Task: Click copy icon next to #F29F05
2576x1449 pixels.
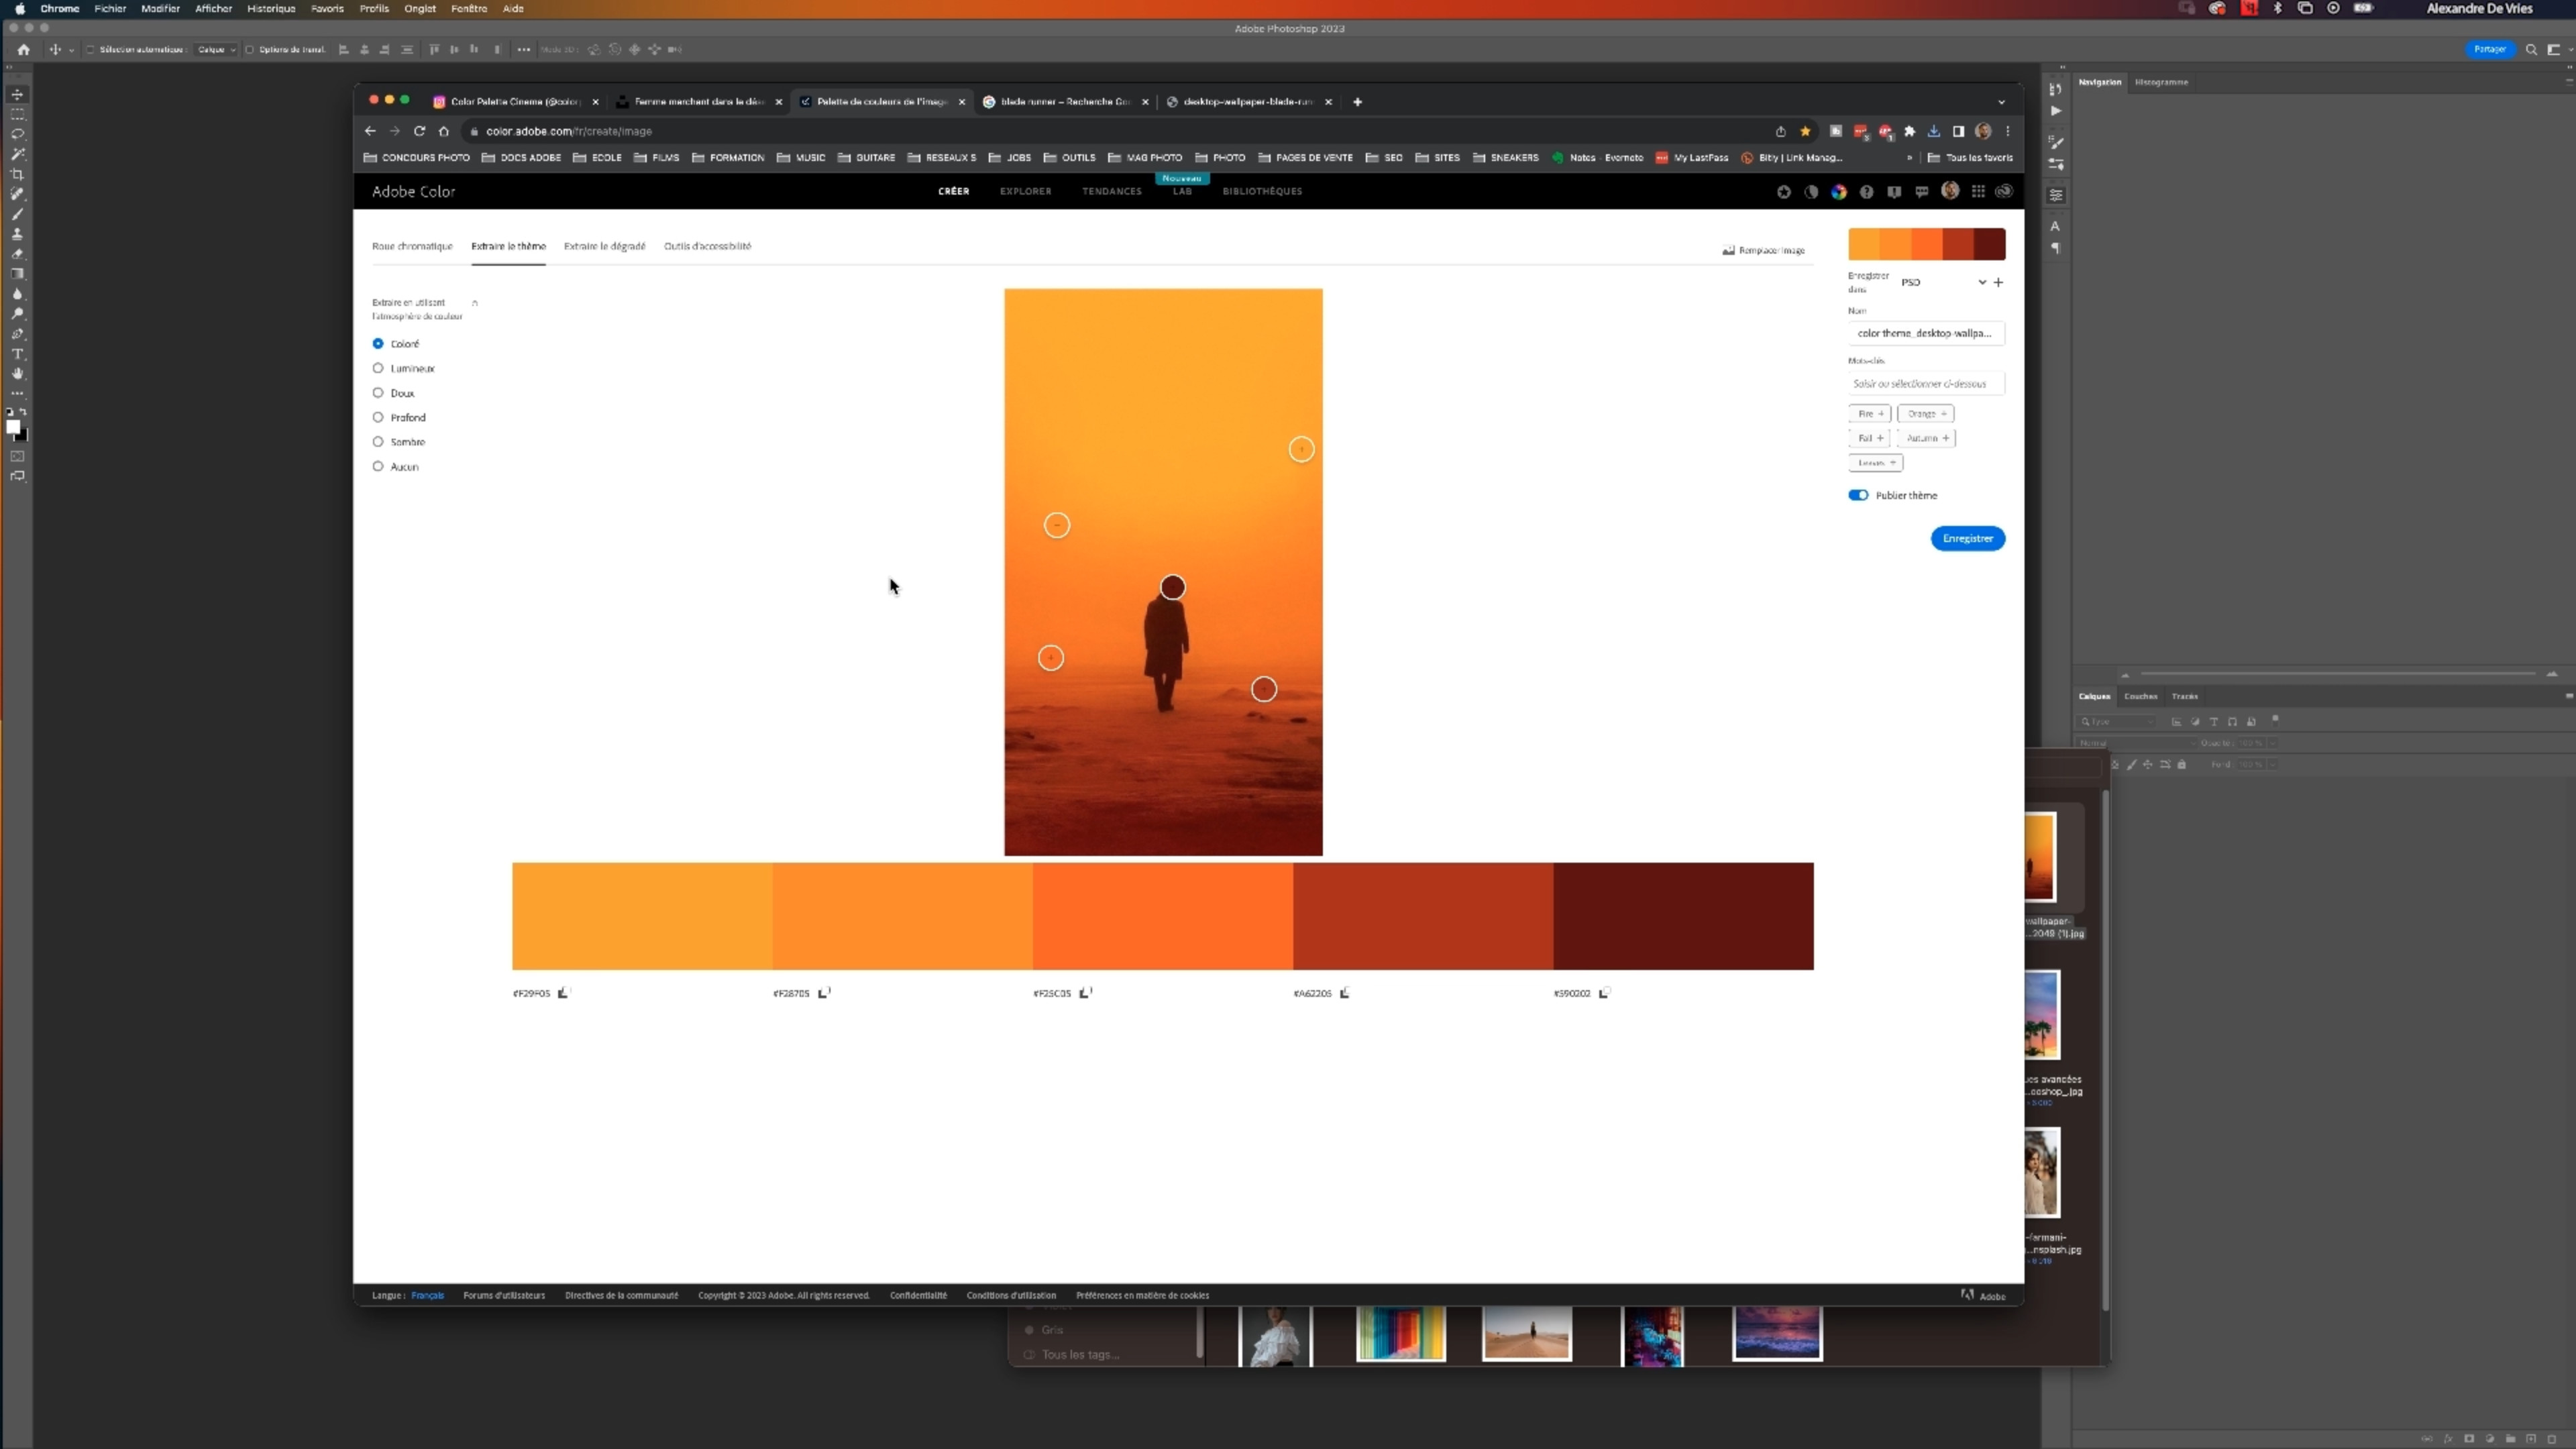Action: click(x=563, y=993)
